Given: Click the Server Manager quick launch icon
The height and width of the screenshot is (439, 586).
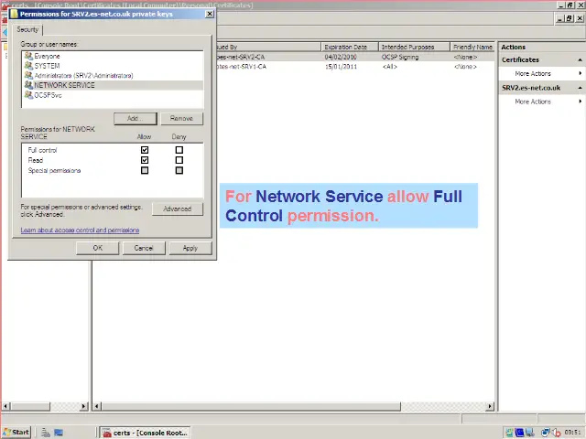Looking at the screenshot, I should [44, 432].
